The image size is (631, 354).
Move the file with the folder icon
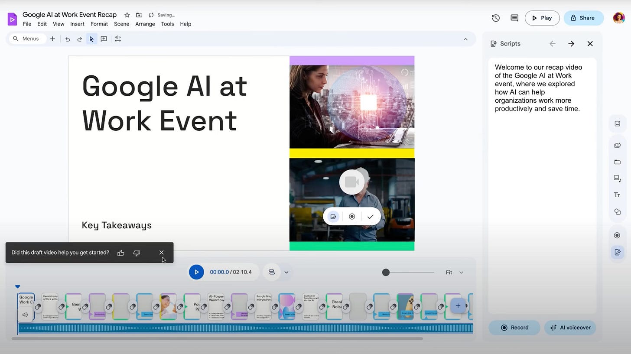tap(139, 15)
